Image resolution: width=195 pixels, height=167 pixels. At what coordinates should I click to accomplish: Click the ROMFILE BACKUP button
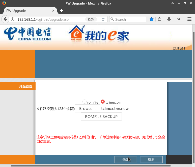tap(101, 116)
